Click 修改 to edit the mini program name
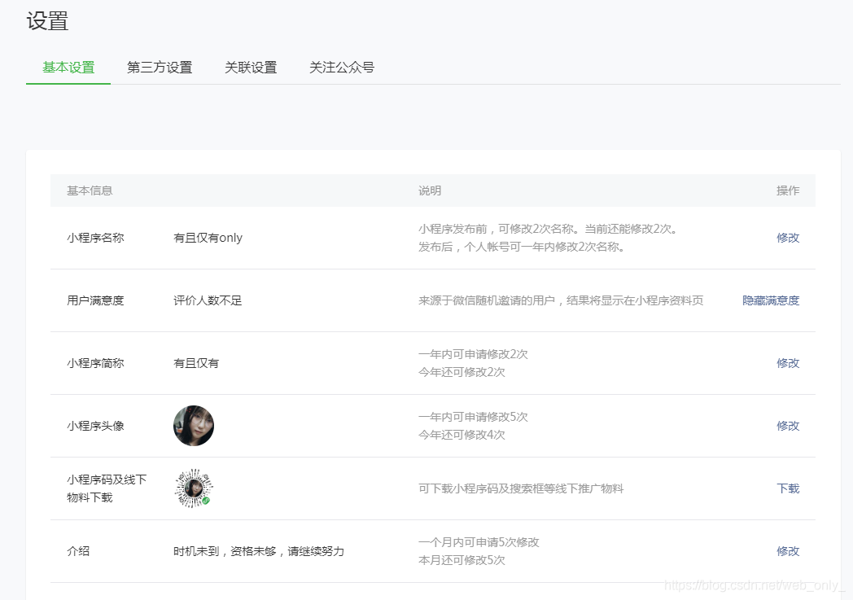The image size is (853, 600). click(787, 237)
